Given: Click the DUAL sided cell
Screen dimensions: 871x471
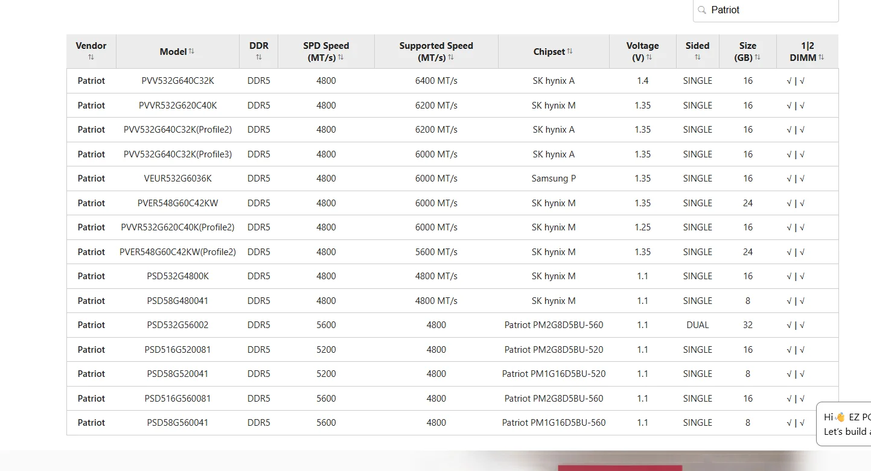Looking at the screenshot, I should click(x=698, y=325).
